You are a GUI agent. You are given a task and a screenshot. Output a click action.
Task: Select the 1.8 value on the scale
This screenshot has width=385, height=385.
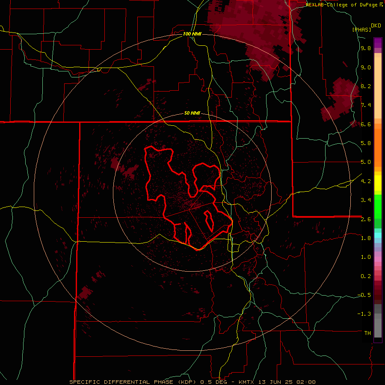[x=366, y=238]
